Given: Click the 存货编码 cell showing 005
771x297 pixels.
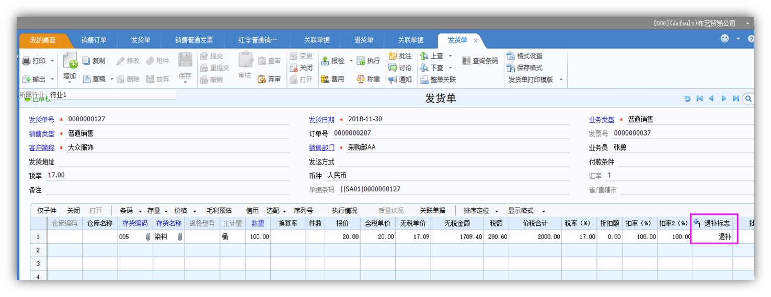Looking at the screenshot, I should click(x=135, y=237).
